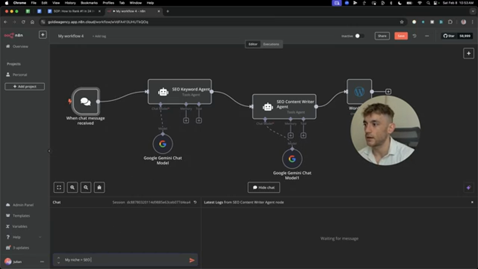Open the workflow three-dots options menu

click(427, 36)
